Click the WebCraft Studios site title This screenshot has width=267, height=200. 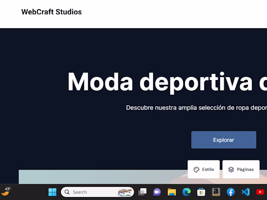[x=51, y=12]
